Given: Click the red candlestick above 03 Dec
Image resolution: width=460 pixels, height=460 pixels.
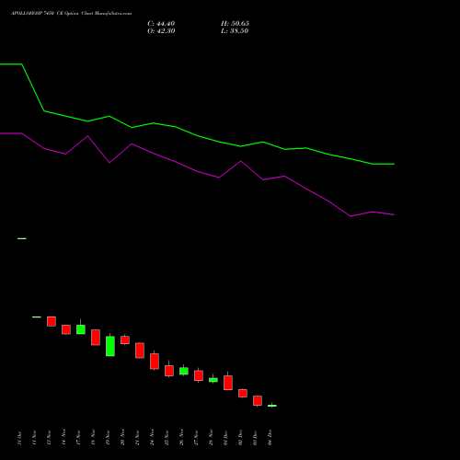Looking at the screenshot, I should pyautogui.click(x=258, y=400).
